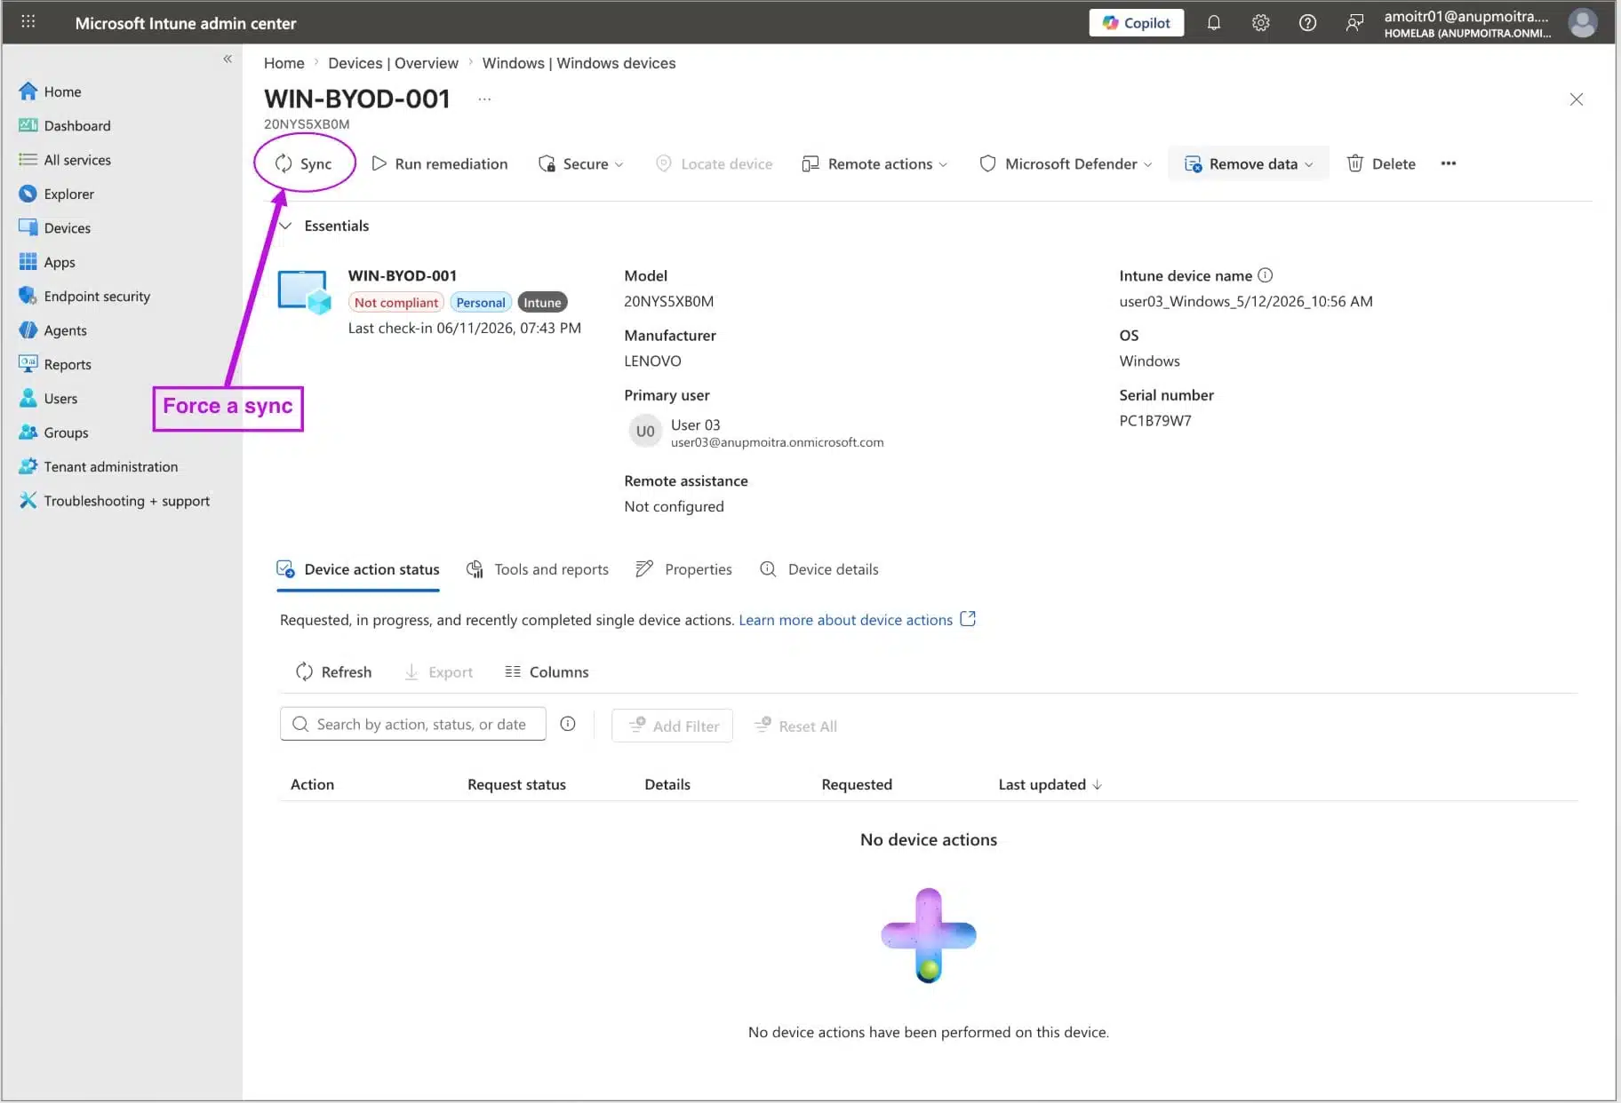Open toolbar overflow ellipsis menu
This screenshot has width=1621, height=1103.
pos(1449,163)
